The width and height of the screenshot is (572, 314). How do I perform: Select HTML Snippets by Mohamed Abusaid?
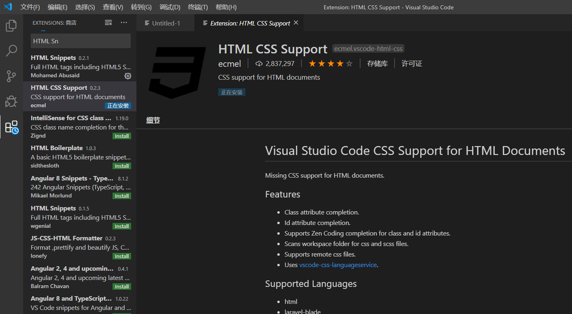click(x=80, y=66)
